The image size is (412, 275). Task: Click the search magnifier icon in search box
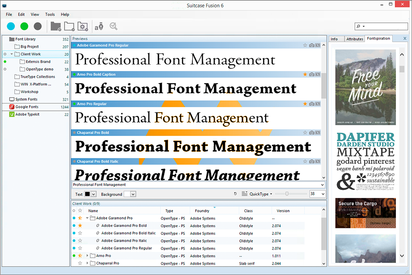pos(359,26)
